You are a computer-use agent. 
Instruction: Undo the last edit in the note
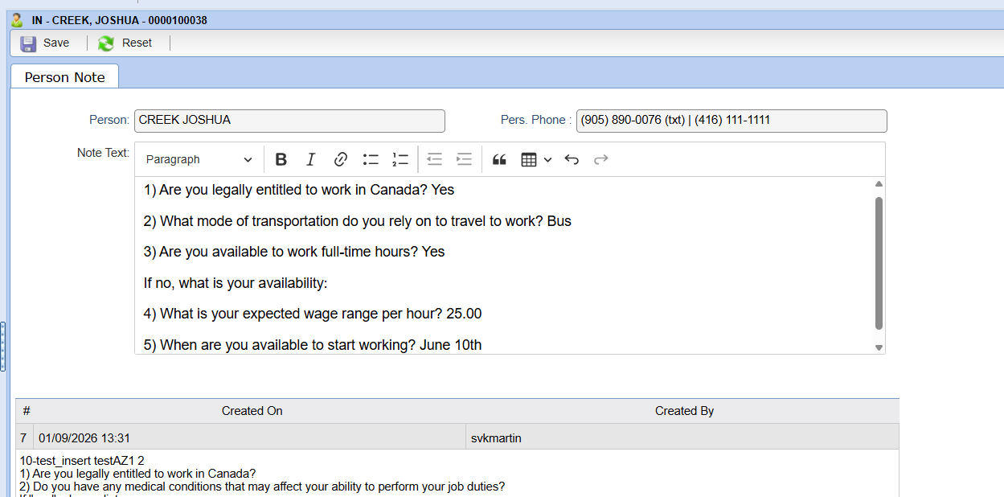[572, 159]
